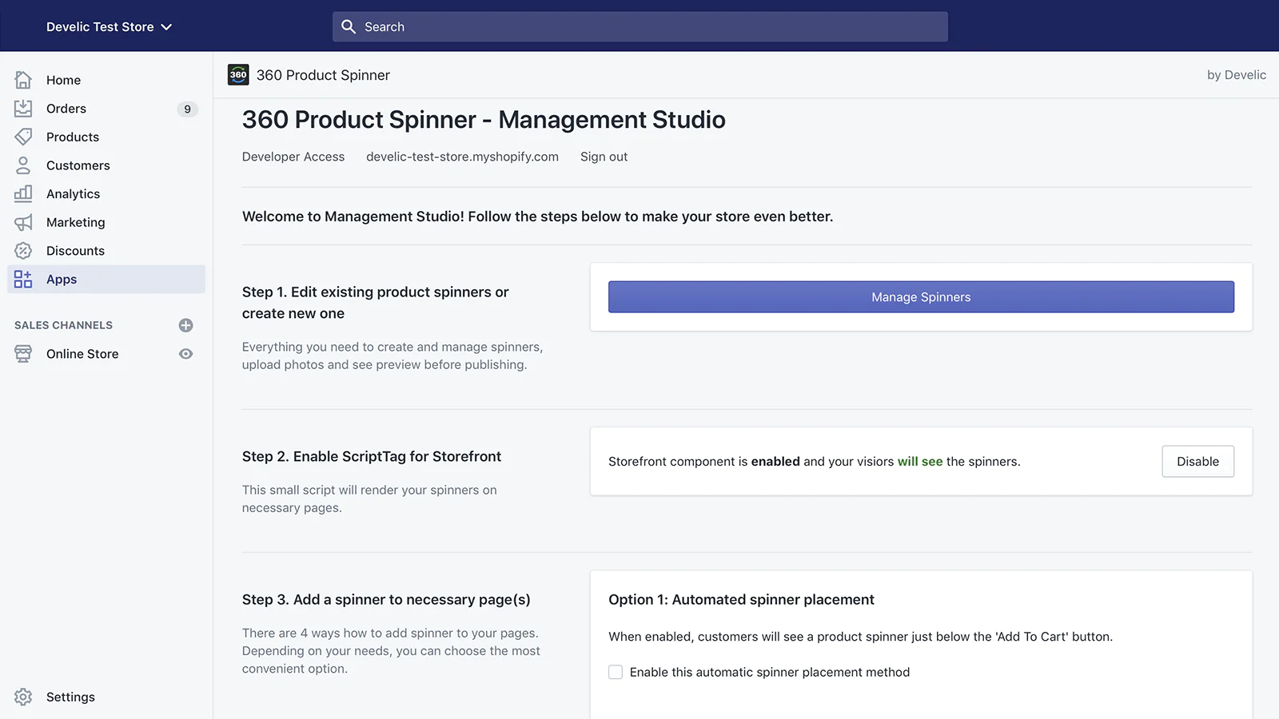The height and width of the screenshot is (719, 1279).
Task: Add a sales channel with plus icon
Action: coord(185,325)
